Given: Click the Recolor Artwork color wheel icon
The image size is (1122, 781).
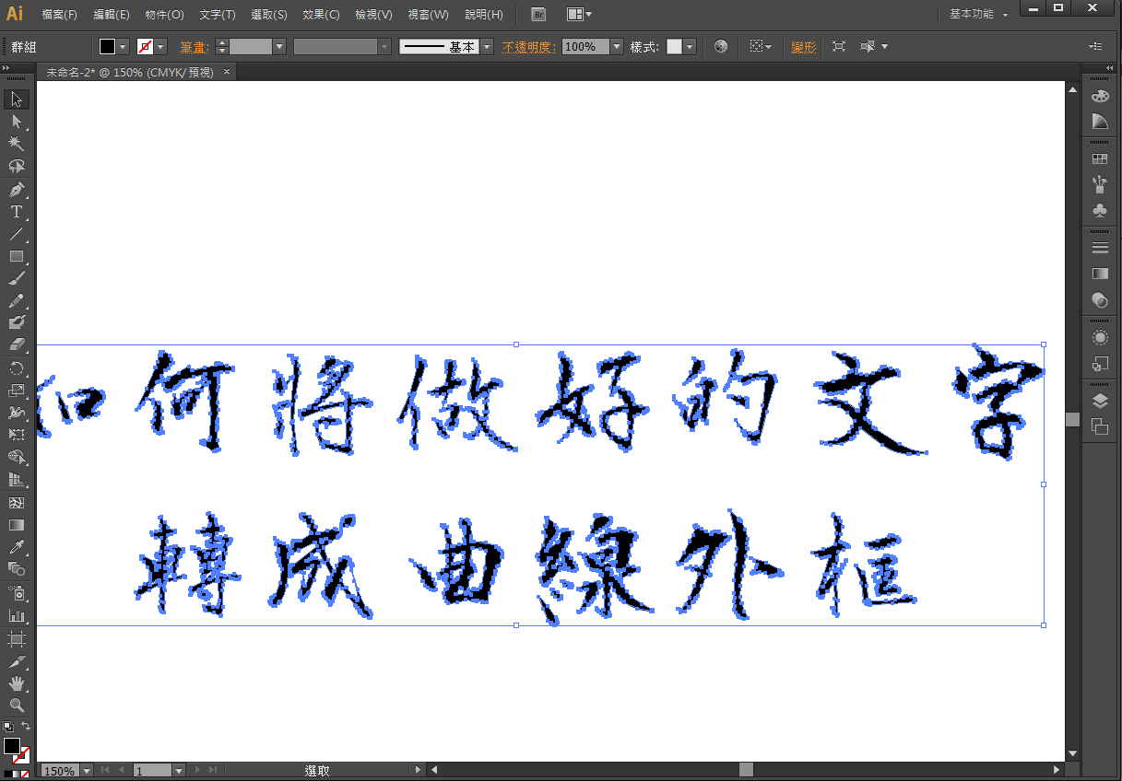Looking at the screenshot, I should [x=721, y=46].
